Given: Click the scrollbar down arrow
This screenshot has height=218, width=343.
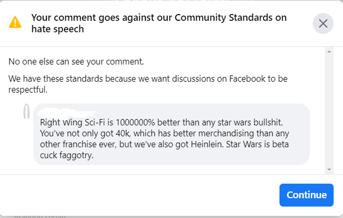Looking at the screenshot, I should tap(329, 169).
